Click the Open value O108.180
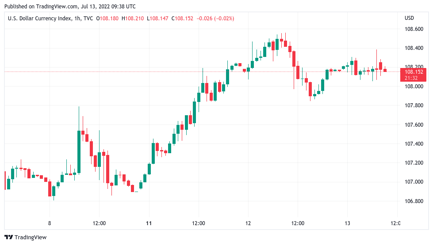 pos(107,19)
